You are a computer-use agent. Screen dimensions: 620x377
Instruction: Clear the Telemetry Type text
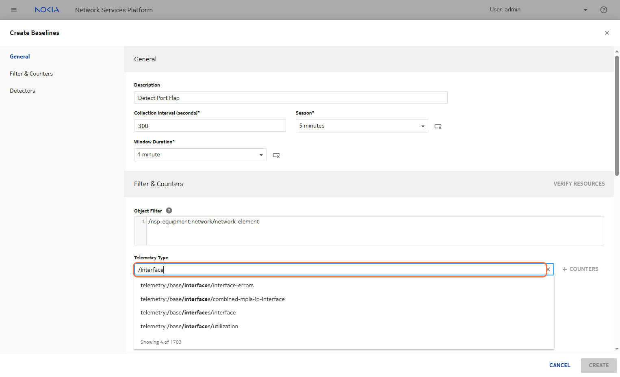coord(548,269)
